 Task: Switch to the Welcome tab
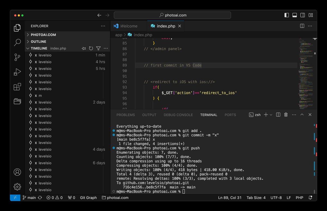coord(129,26)
